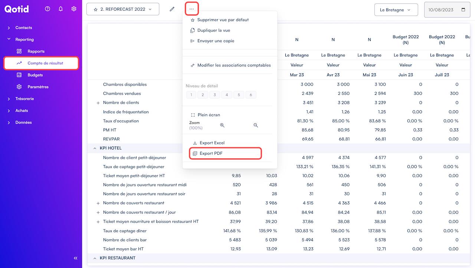Collapse the sidebar with double chevron
Viewport: 475px width, 268px height.
click(x=76, y=258)
